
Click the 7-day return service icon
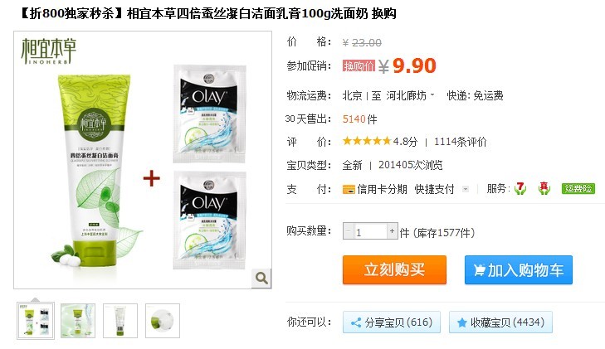coord(520,188)
